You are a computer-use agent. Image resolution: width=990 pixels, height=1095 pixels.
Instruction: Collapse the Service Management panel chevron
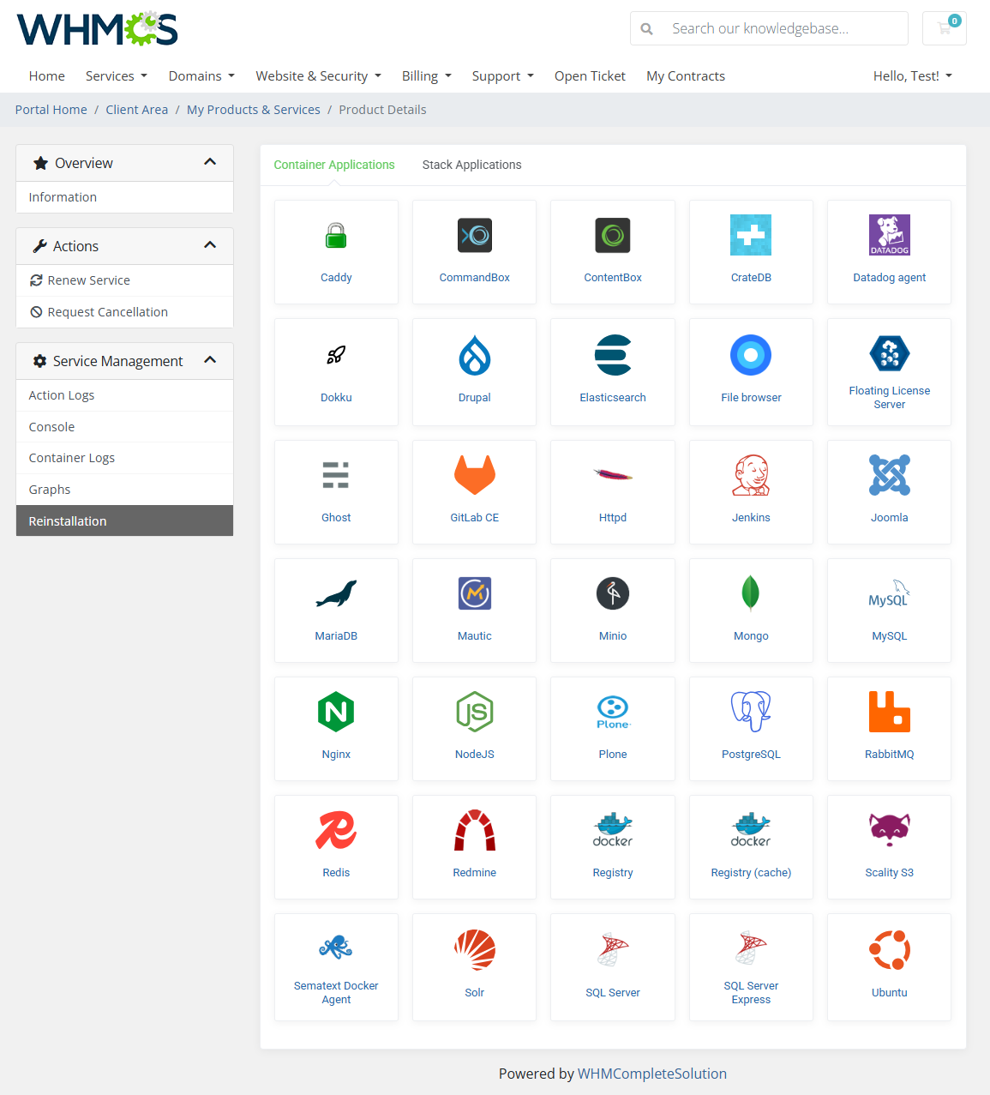click(x=210, y=360)
